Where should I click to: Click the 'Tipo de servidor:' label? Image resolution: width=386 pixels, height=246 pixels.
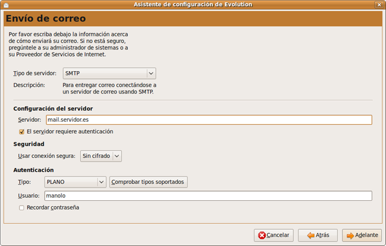34,73
